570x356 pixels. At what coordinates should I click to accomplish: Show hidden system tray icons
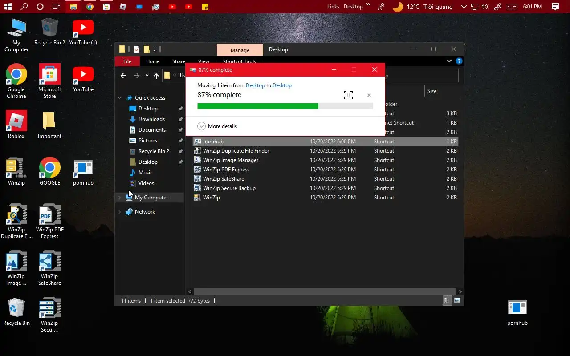pos(464,7)
